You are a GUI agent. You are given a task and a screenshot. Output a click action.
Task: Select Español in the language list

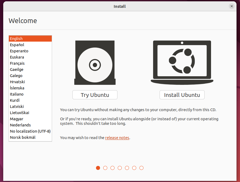click(30, 45)
